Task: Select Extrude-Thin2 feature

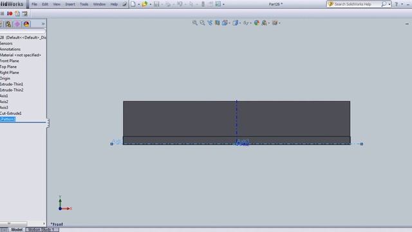Action: pyautogui.click(x=12, y=90)
